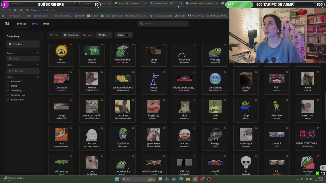Open the hm emote card
326x183 pixels.
pyautogui.click(x=61, y=55)
